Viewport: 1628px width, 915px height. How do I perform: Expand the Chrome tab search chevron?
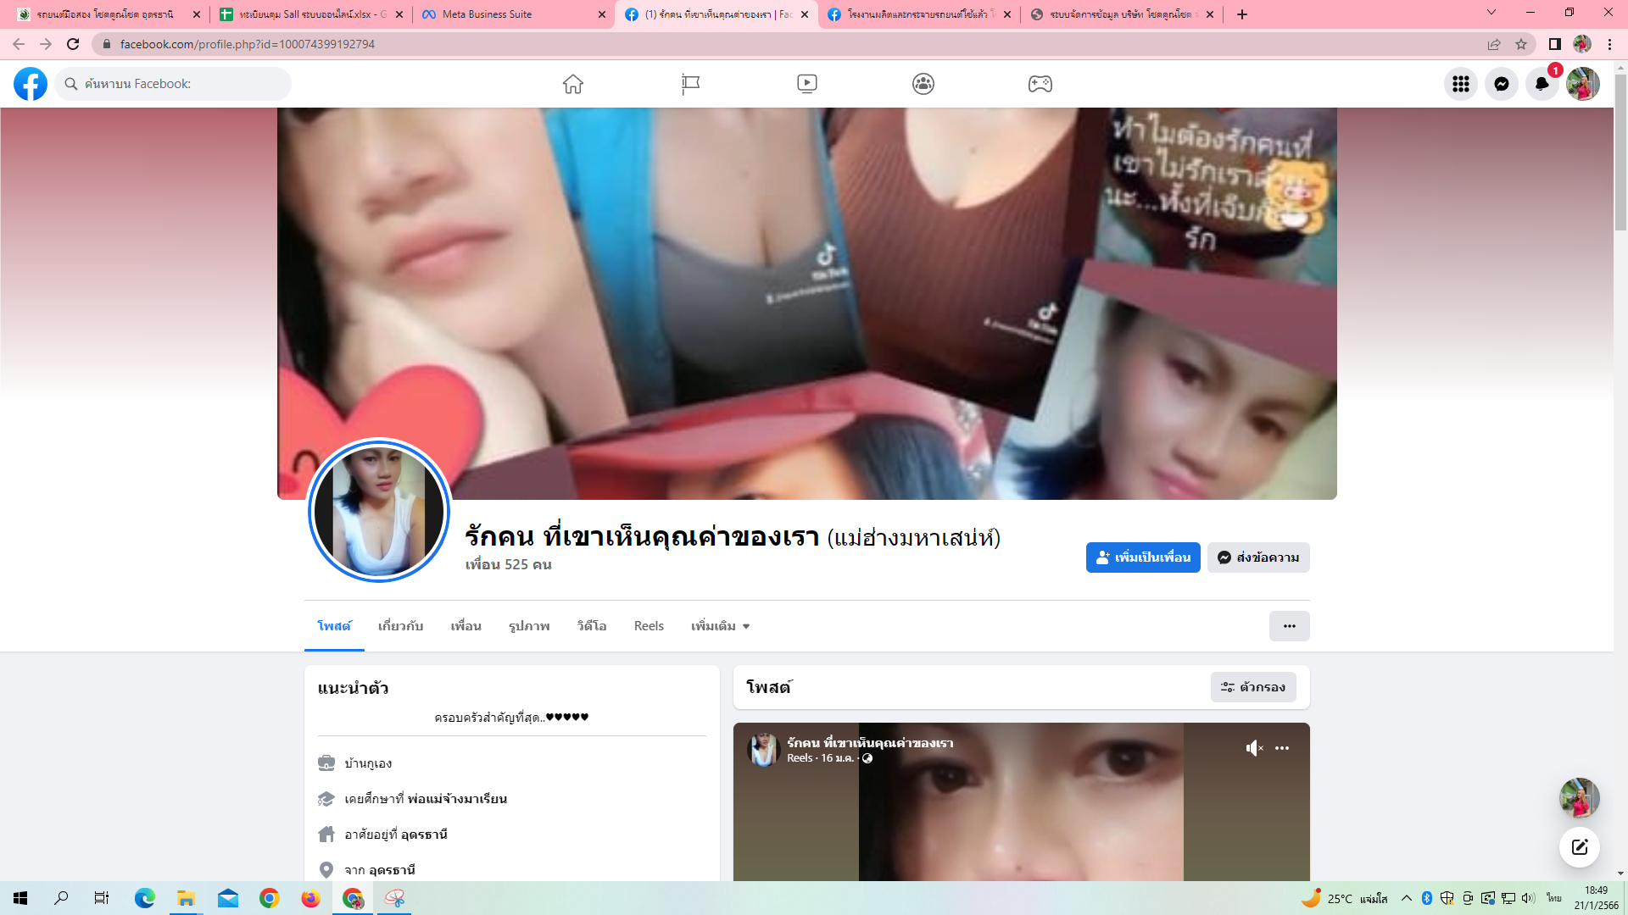point(1491,13)
